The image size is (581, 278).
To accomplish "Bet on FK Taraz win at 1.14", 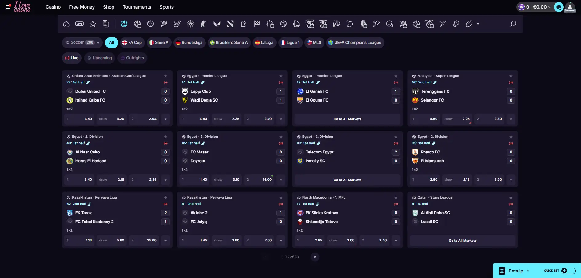I will click(79, 241).
